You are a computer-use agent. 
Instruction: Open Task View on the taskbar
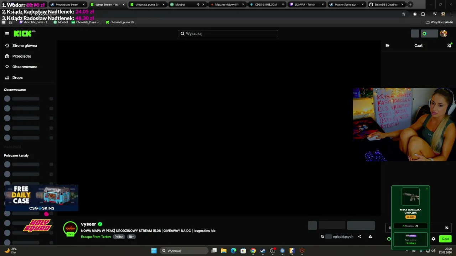214,251
